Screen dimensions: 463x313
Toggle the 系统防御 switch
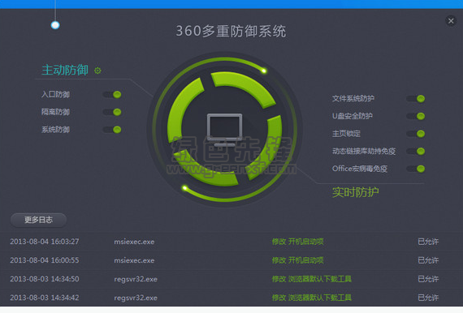(112, 130)
